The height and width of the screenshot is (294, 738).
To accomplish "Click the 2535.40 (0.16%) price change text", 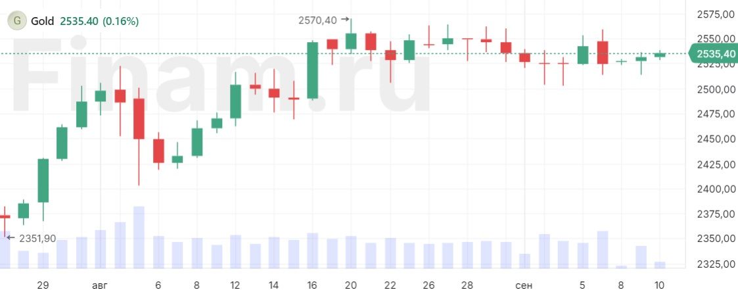I will click(x=99, y=21).
